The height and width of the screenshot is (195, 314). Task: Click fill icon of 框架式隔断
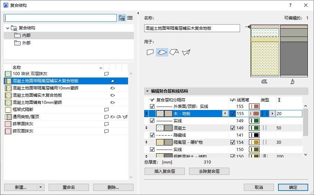pyautogui.click(x=8, y=110)
